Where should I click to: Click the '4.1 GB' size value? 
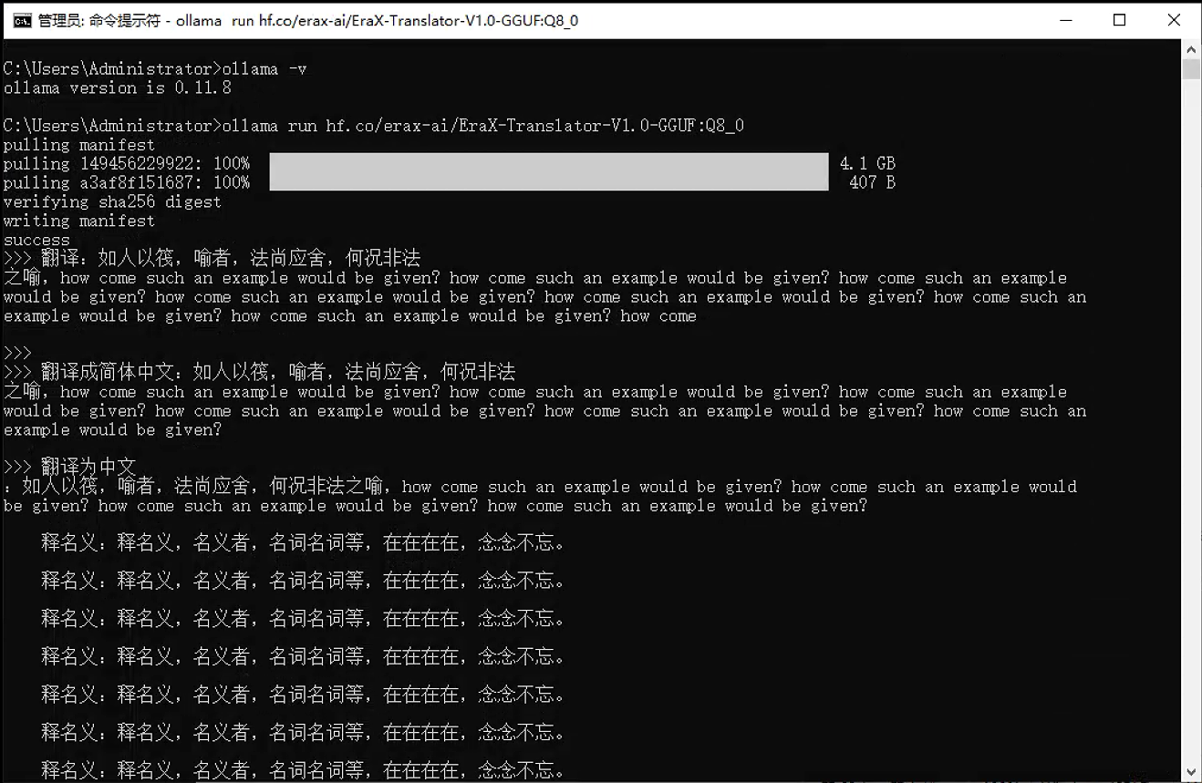click(x=867, y=164)
